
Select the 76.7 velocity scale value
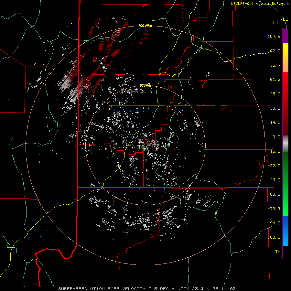tap(275, 65)
